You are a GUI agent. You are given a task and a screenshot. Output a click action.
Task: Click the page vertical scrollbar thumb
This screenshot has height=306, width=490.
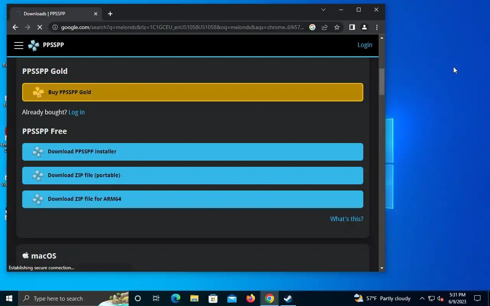tap(382, 82)
